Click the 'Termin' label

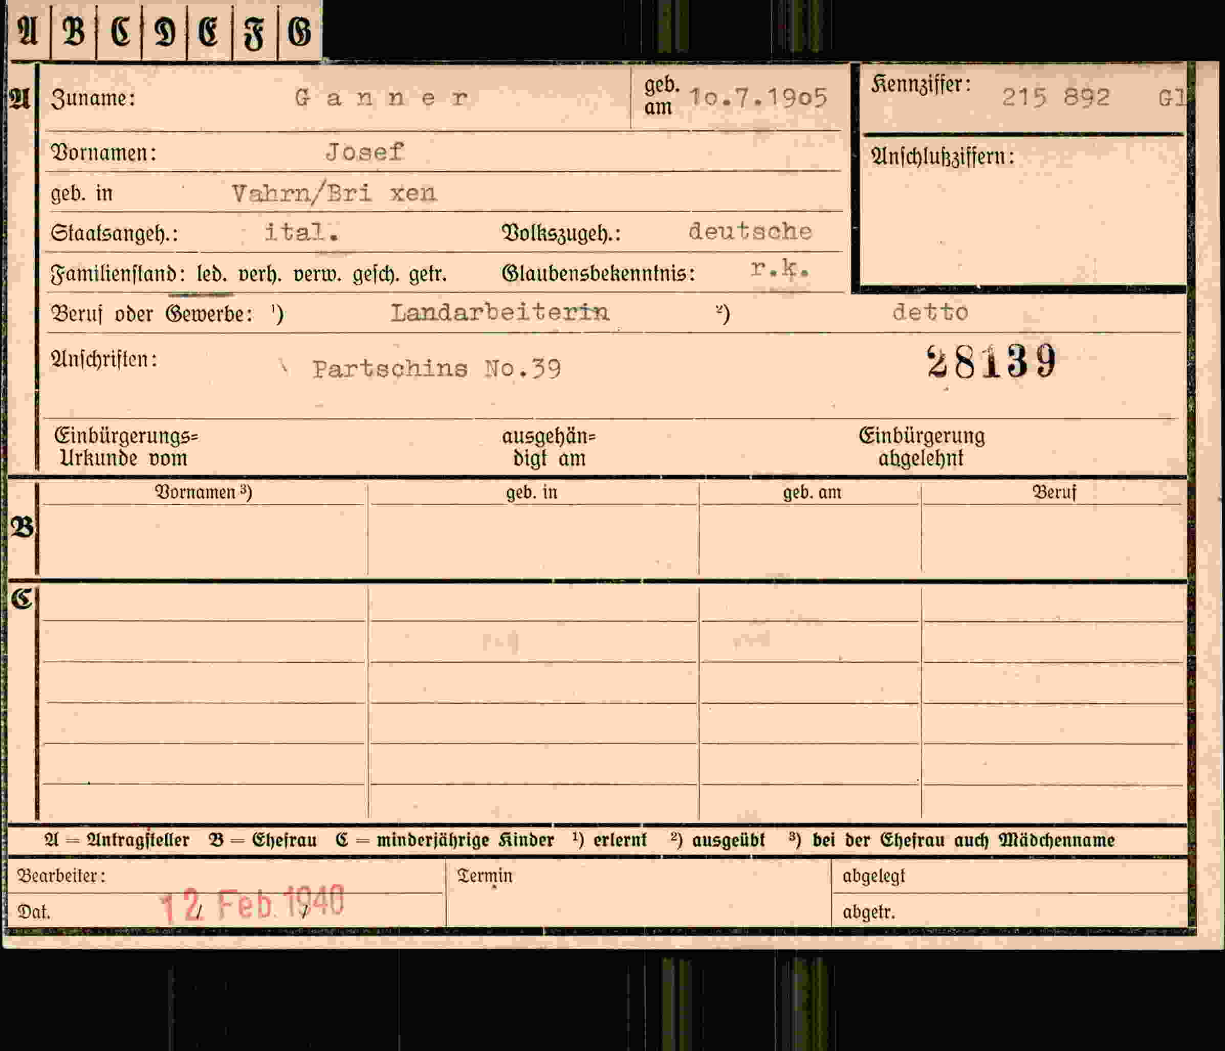(x=485, y=876)
